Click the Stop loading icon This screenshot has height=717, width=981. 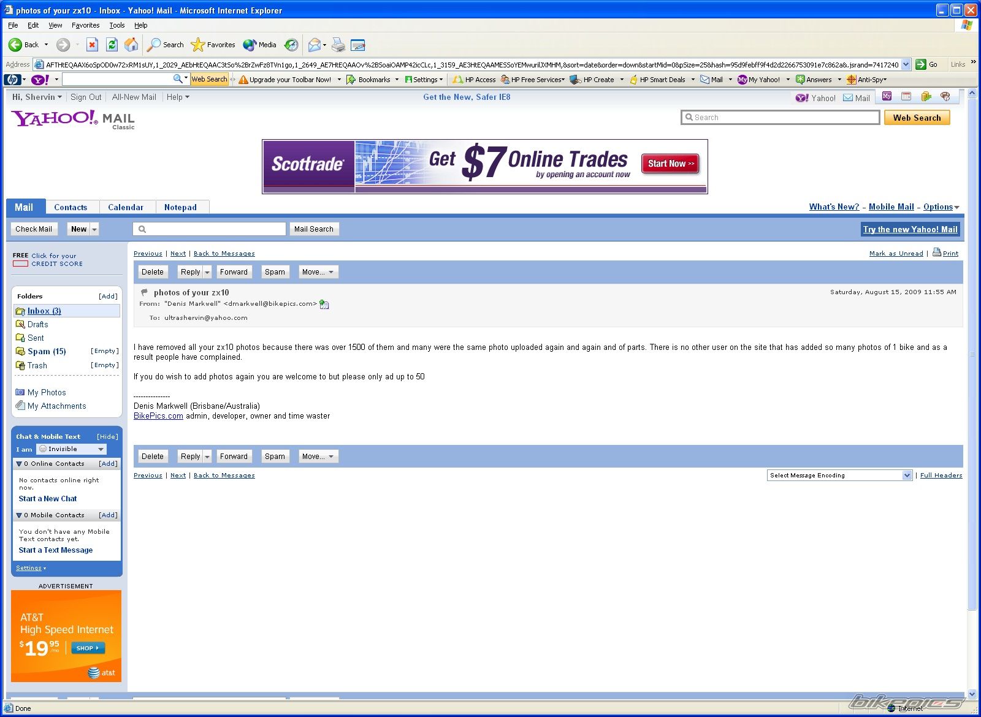pos(92,45)
